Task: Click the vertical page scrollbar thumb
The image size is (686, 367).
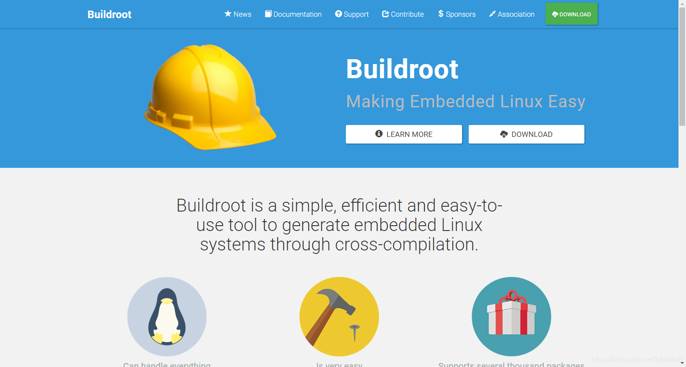Action: click(x=682, y=66)
